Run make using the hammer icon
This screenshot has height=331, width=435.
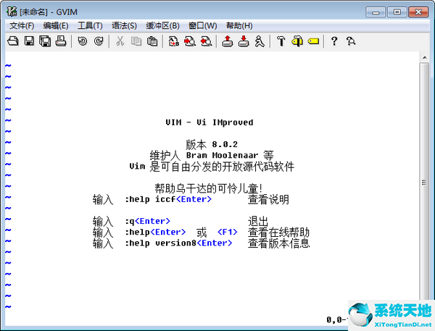pyautogui.click(x=281, y=41)
